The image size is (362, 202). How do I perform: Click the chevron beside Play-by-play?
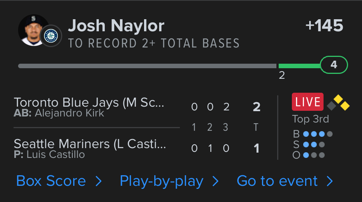click(x=216, y=182)
